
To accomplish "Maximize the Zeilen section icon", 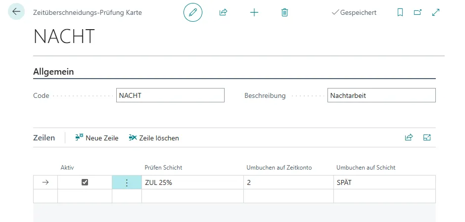I will 427,137.
